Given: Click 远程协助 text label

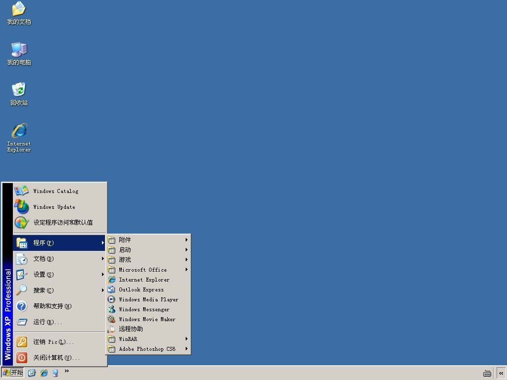Looking at the screenshot, I should click(131, 329).
